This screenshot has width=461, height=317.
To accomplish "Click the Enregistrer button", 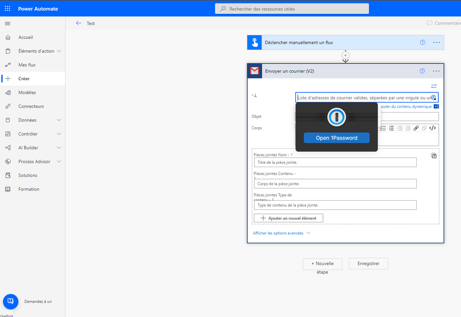I will (x=368, y=263).
